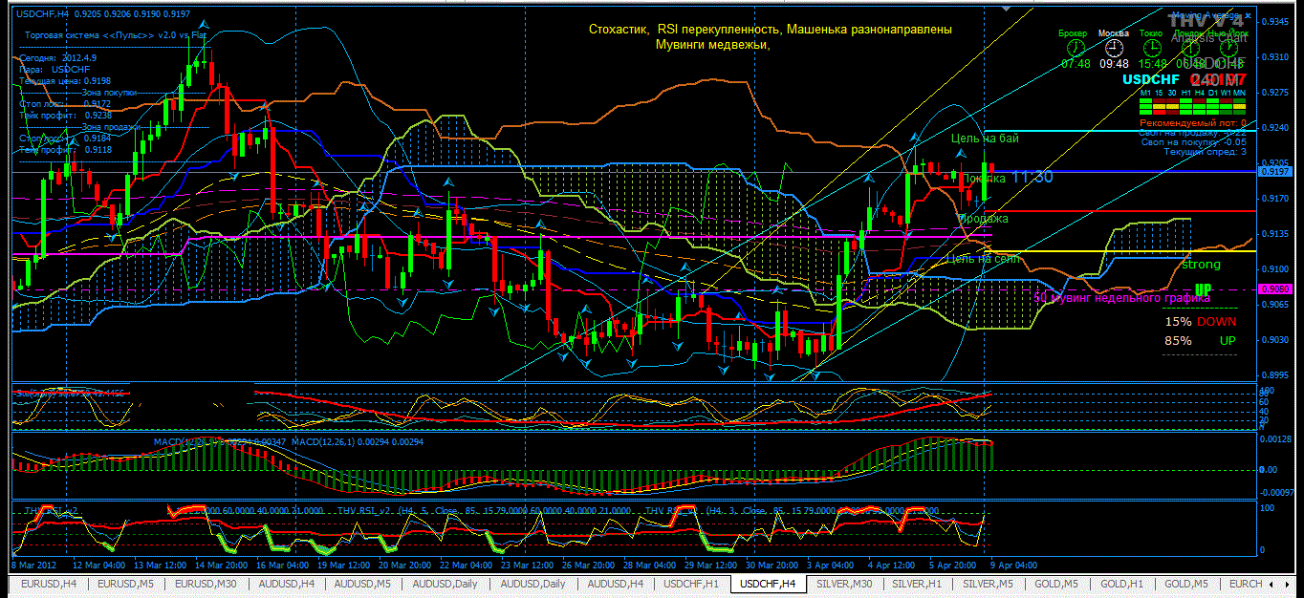This screenshot has height=598, width=1304.
Task: Click the 'Покупка 11:30' label
Action: (x=1007, y=178)
